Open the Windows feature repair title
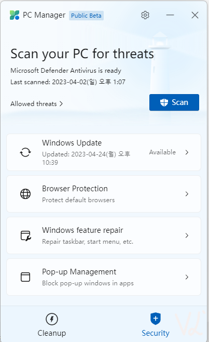The image size is (209, 342). [x=82, y=230]
